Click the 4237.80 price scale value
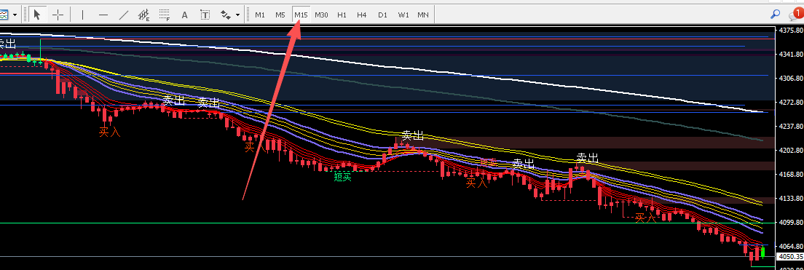Image resolution: width=804 pixels, height=270 pixels. 791,126
